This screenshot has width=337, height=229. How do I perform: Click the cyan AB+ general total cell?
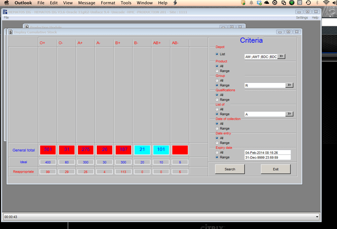point(161,150)
